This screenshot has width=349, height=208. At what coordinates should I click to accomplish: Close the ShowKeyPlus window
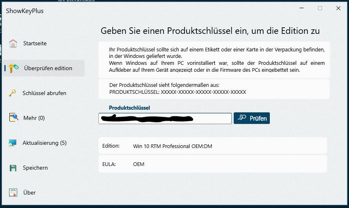click(338, 8)
